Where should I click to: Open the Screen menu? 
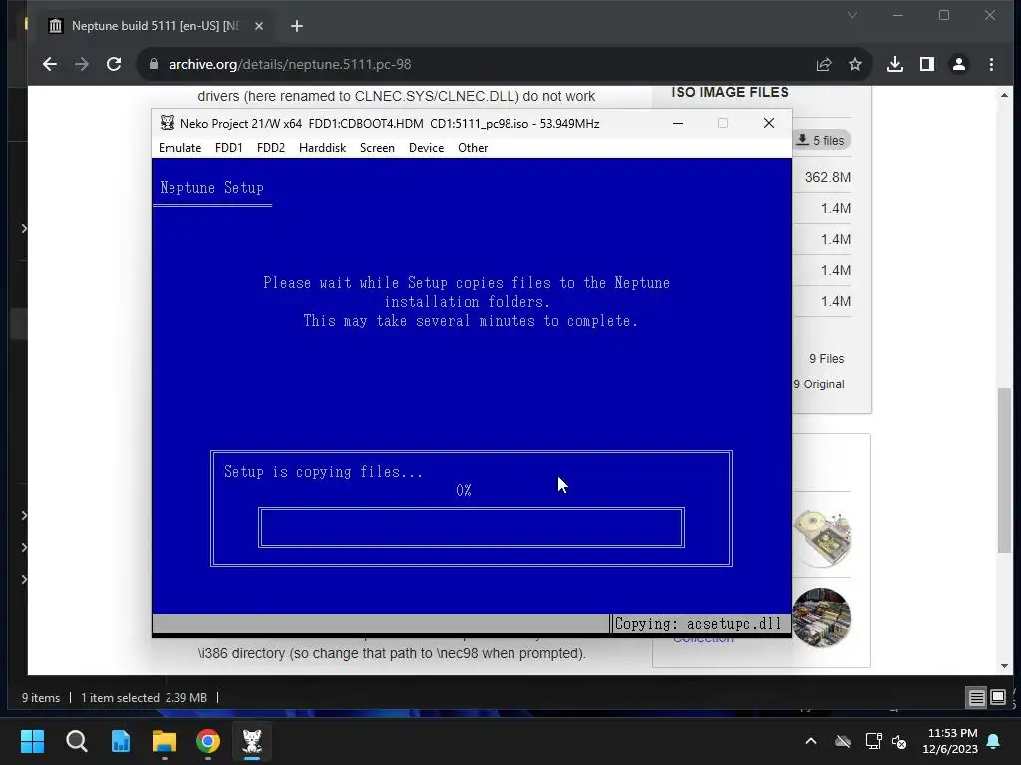tap(377, 148)
